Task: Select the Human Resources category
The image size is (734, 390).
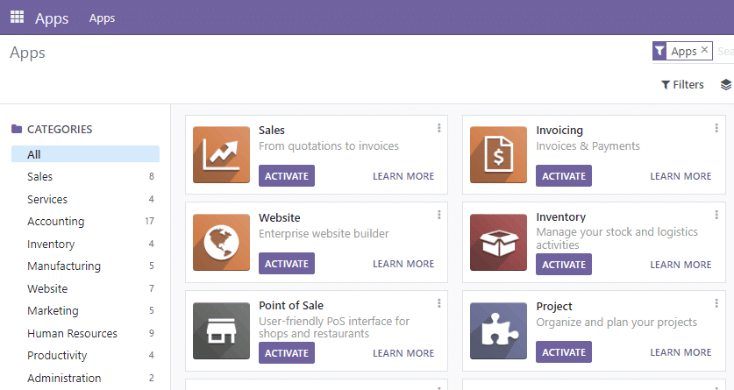Action: pos(72,333)
